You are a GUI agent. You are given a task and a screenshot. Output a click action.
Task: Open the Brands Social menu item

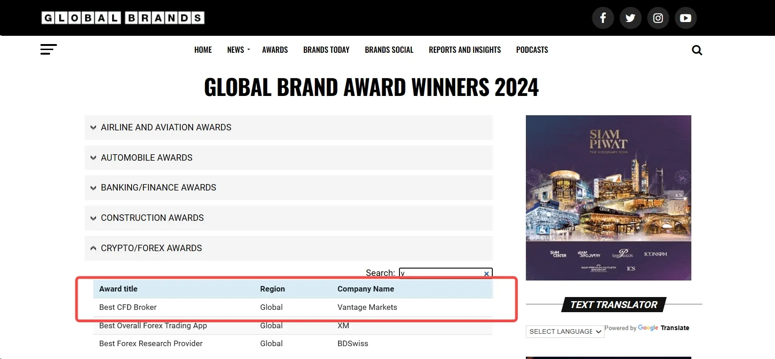pyautogui.click(x=389, y=50)
